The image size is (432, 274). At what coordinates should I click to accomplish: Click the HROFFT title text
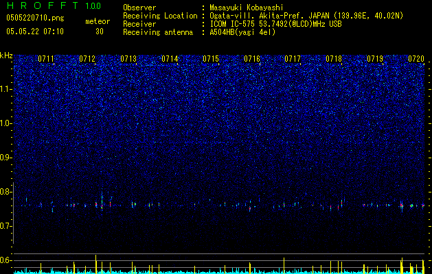pos(43,5)
